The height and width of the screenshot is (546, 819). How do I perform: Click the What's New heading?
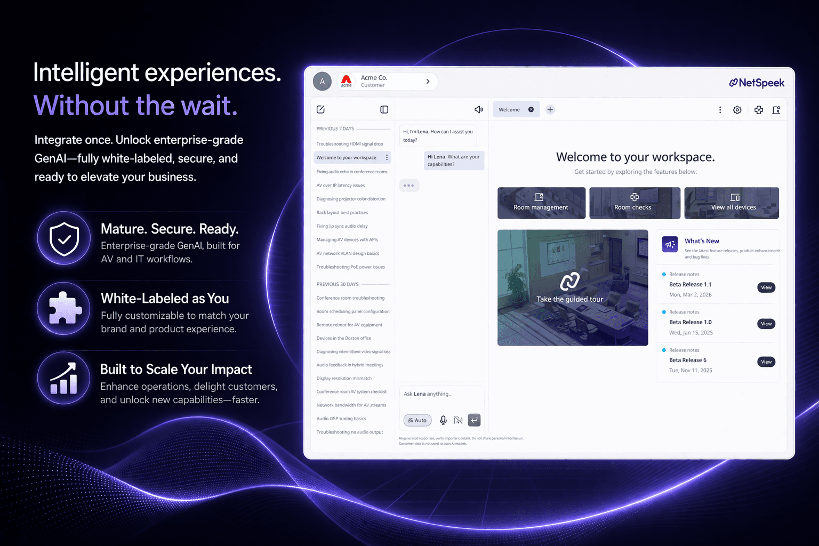[x=702, y=241]
